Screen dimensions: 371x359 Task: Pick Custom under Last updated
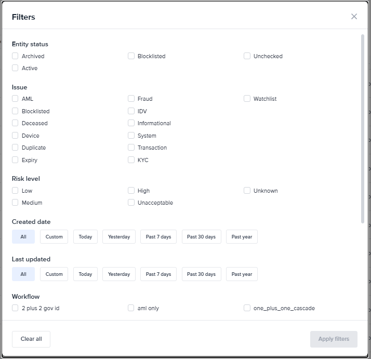[54, 274]
